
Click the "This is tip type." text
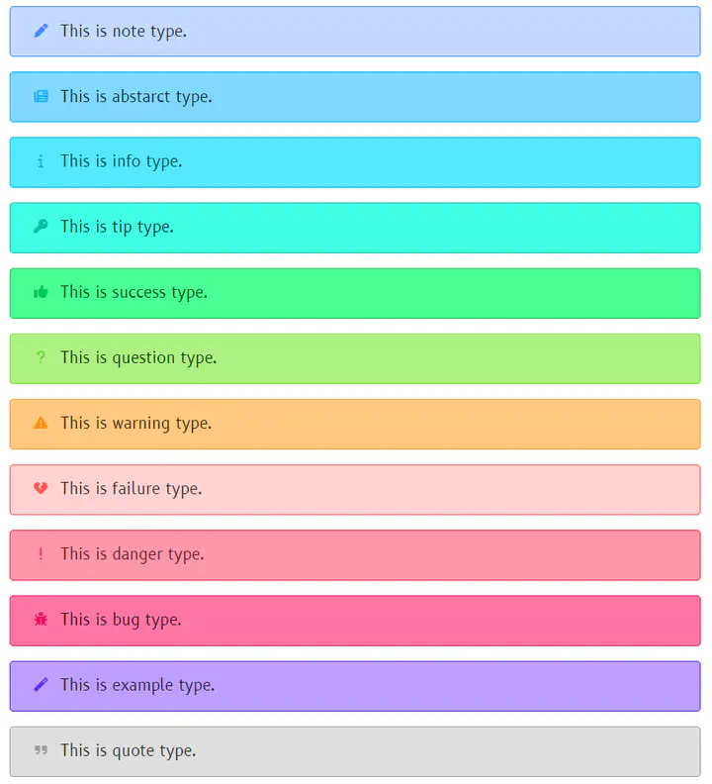[x=117, y=227]
